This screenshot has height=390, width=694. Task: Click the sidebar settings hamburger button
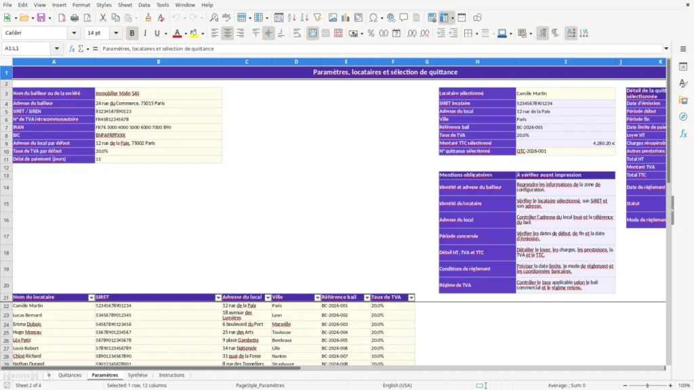[x=683, y=49]
